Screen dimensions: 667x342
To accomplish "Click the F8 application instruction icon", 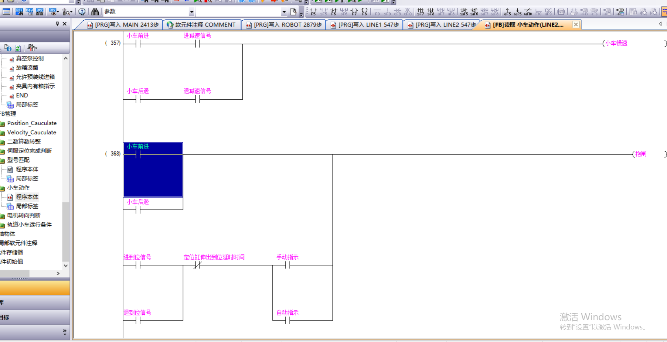I will pyautogui.click(x=364, y=12).
